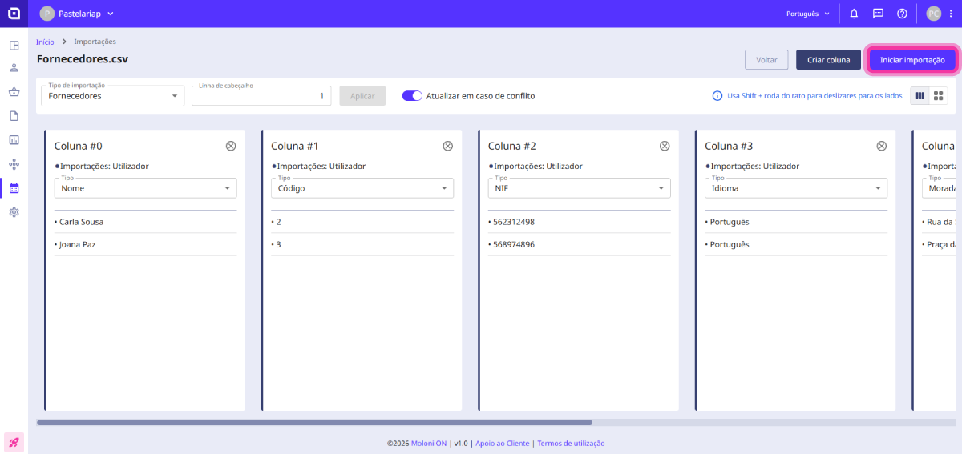Switch to grid view layout icon

tap(938, 95)
